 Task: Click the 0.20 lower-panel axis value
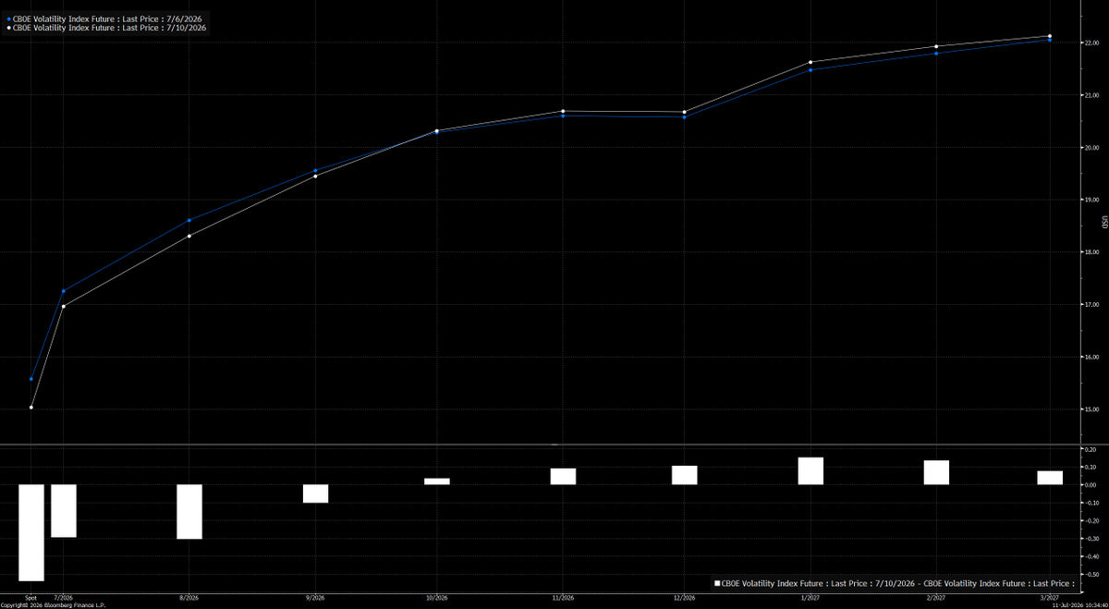pyautogui.click(x=1091, y=449)
